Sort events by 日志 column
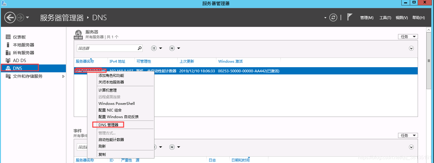This screenshot has width=434, height=163. coord(212,160)
